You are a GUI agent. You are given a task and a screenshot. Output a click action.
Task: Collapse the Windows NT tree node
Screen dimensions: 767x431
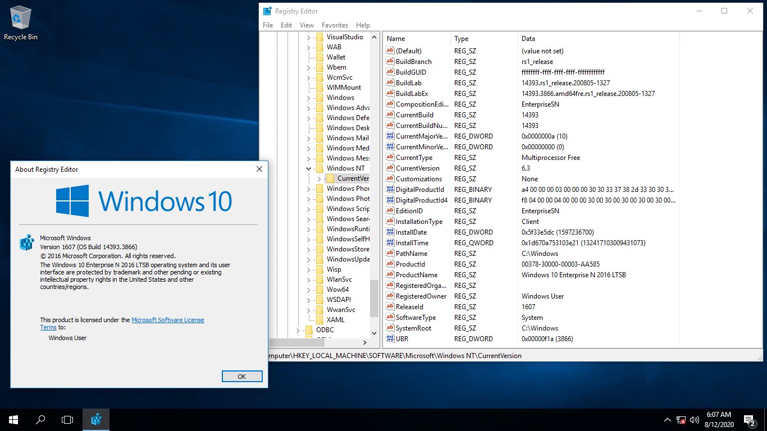[x=308, y=168]
